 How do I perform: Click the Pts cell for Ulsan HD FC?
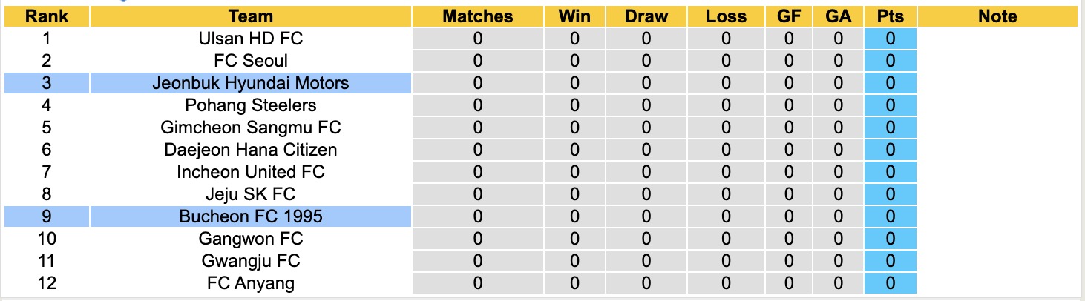pos(890,39)
